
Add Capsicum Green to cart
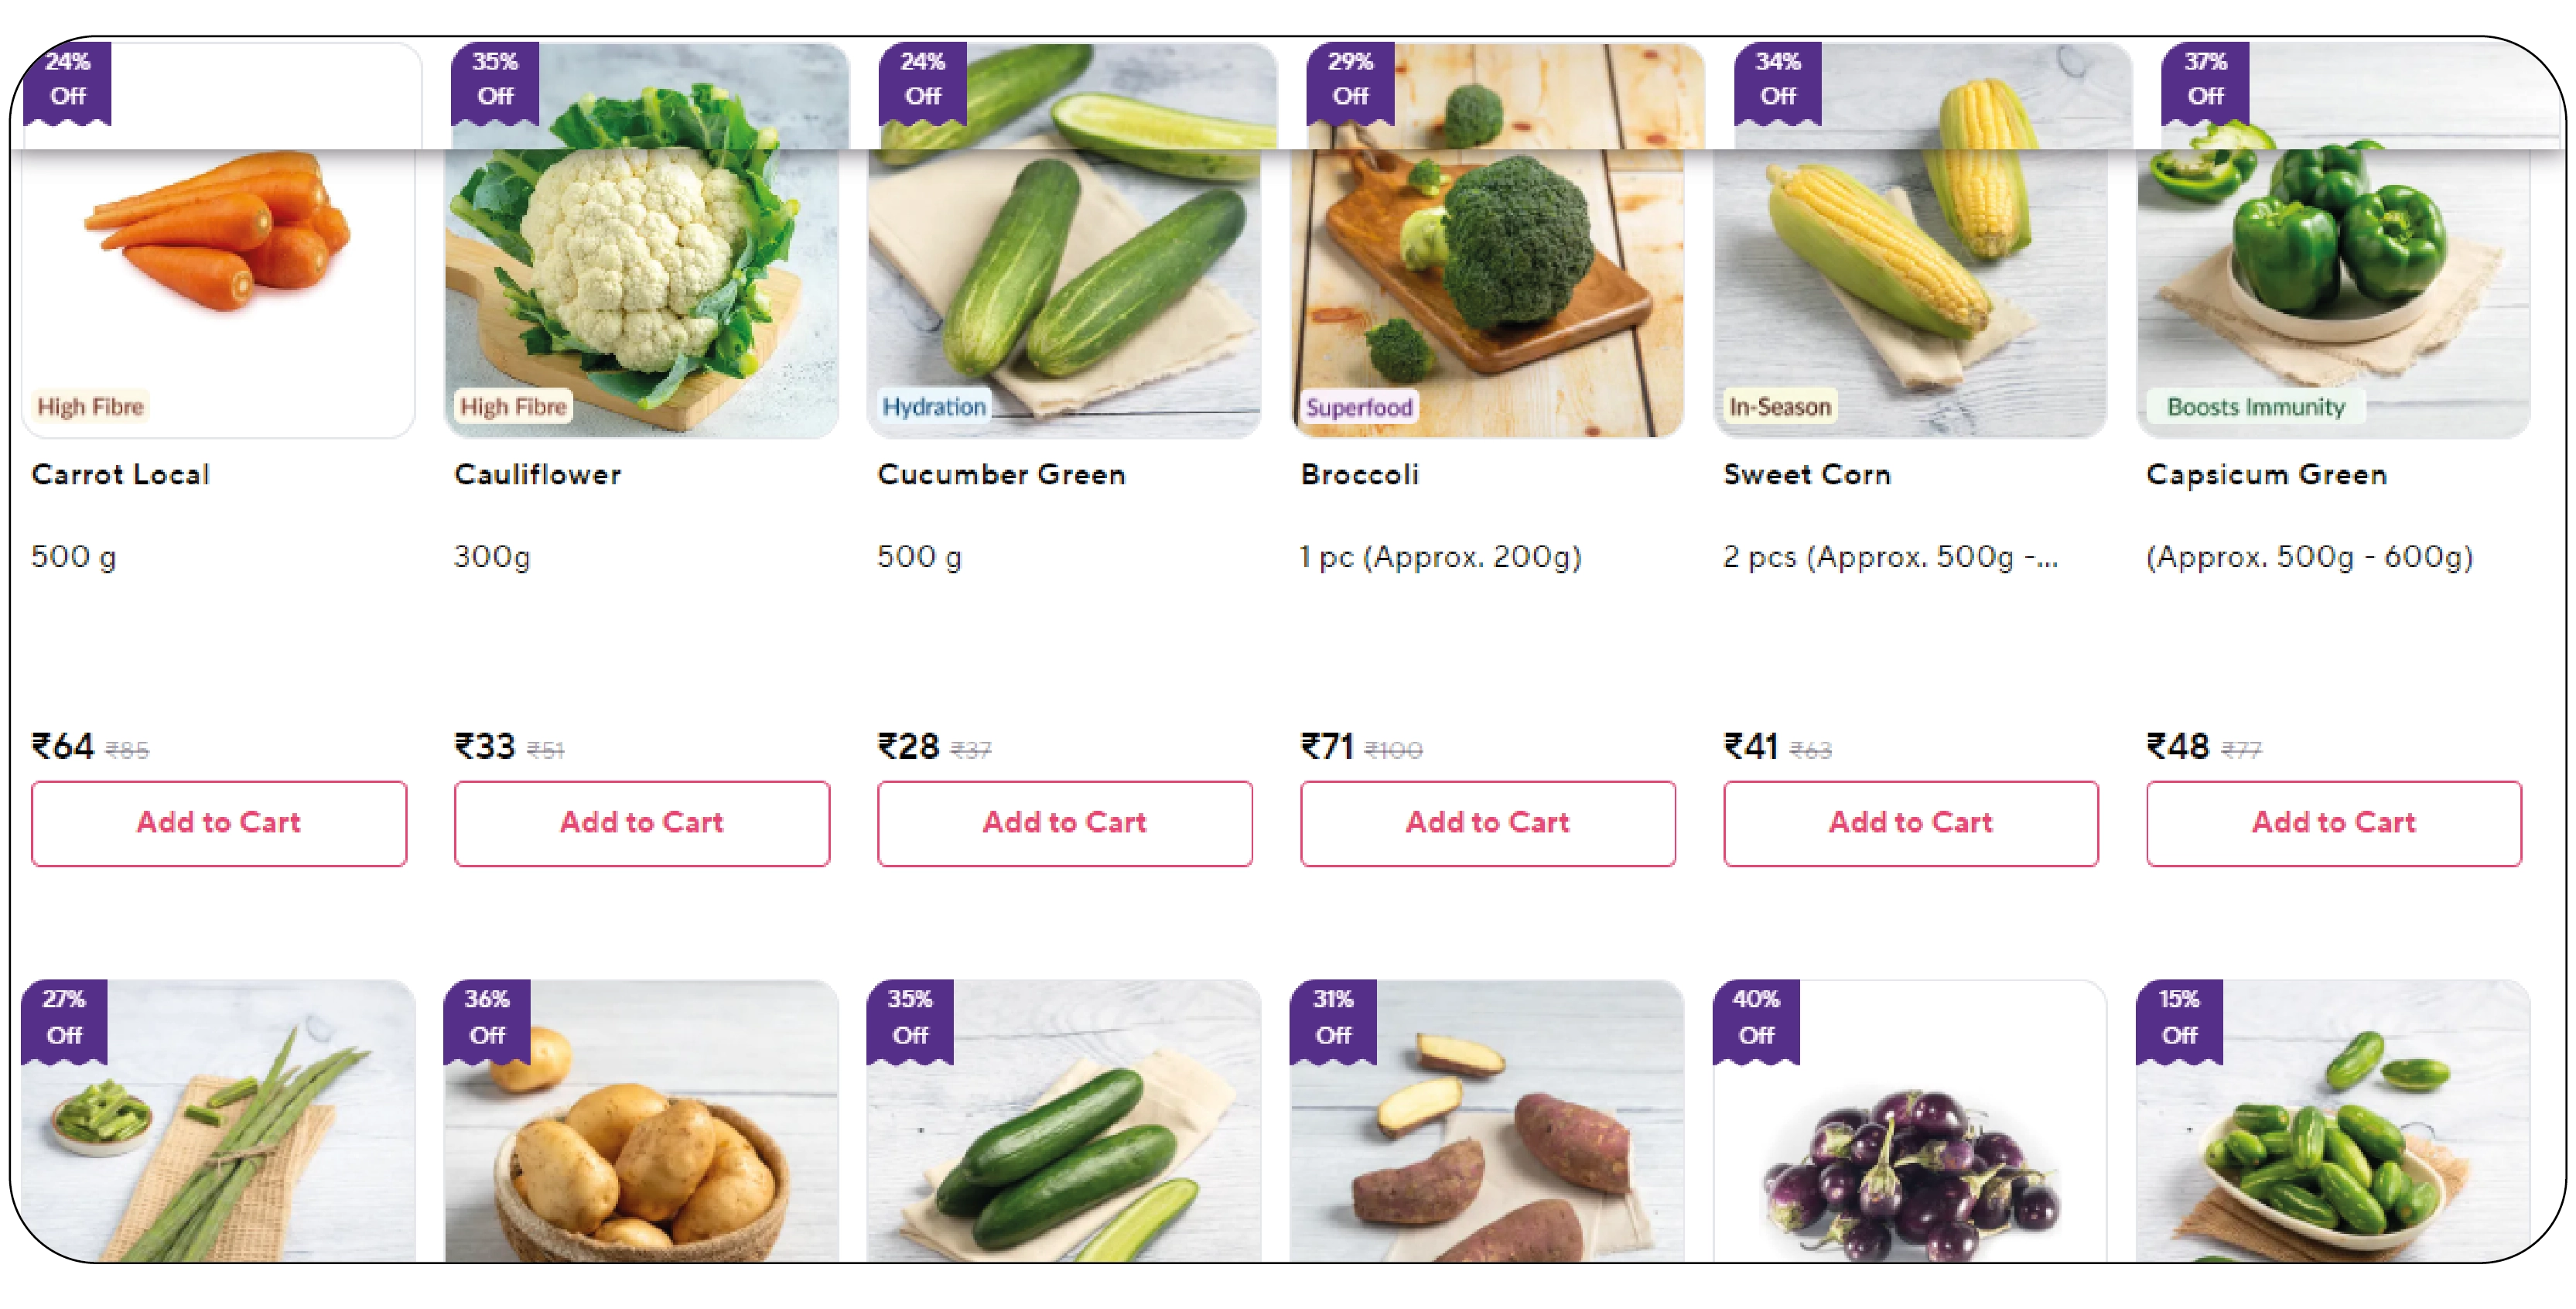pos(2334,823)
